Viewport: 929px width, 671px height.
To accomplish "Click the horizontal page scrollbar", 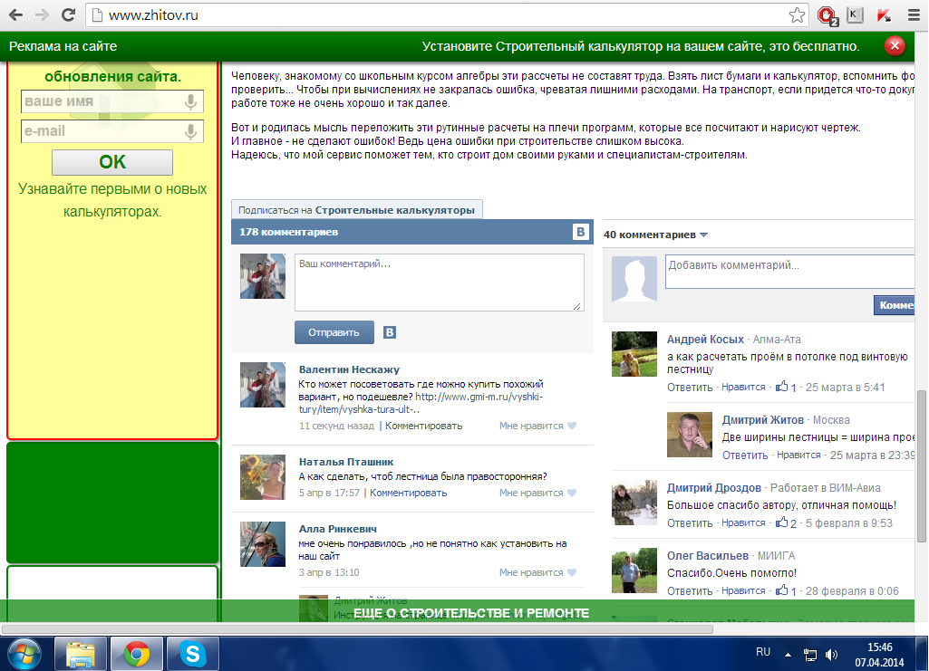I will pos(357,629).
